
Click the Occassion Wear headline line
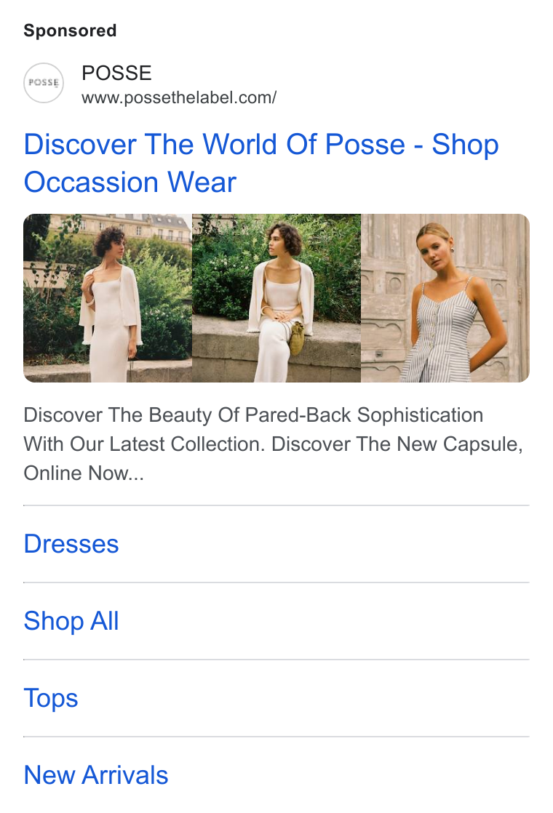130,183
